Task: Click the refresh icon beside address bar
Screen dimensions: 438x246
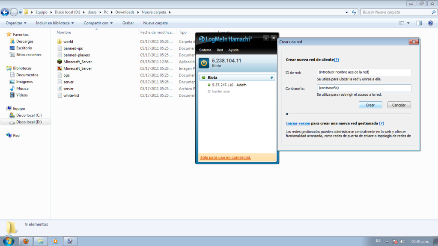Action: (x=354, y=12)
